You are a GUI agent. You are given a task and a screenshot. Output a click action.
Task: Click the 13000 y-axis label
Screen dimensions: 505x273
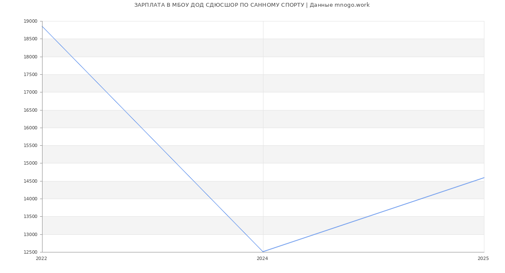click(x=30, y=234)
